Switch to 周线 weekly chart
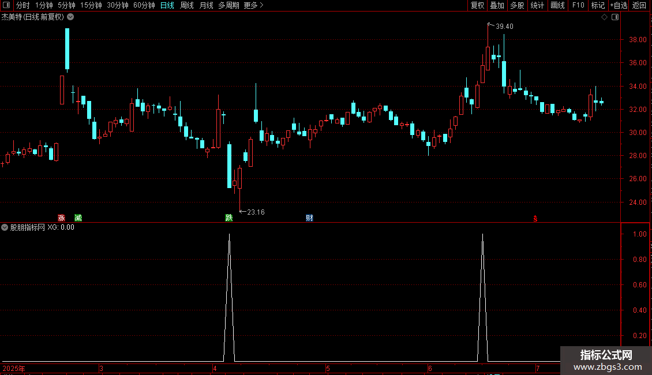 click(x=187, y=5)
